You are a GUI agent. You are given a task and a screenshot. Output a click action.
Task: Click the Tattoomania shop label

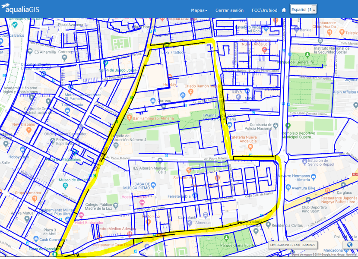pos(72,105)
